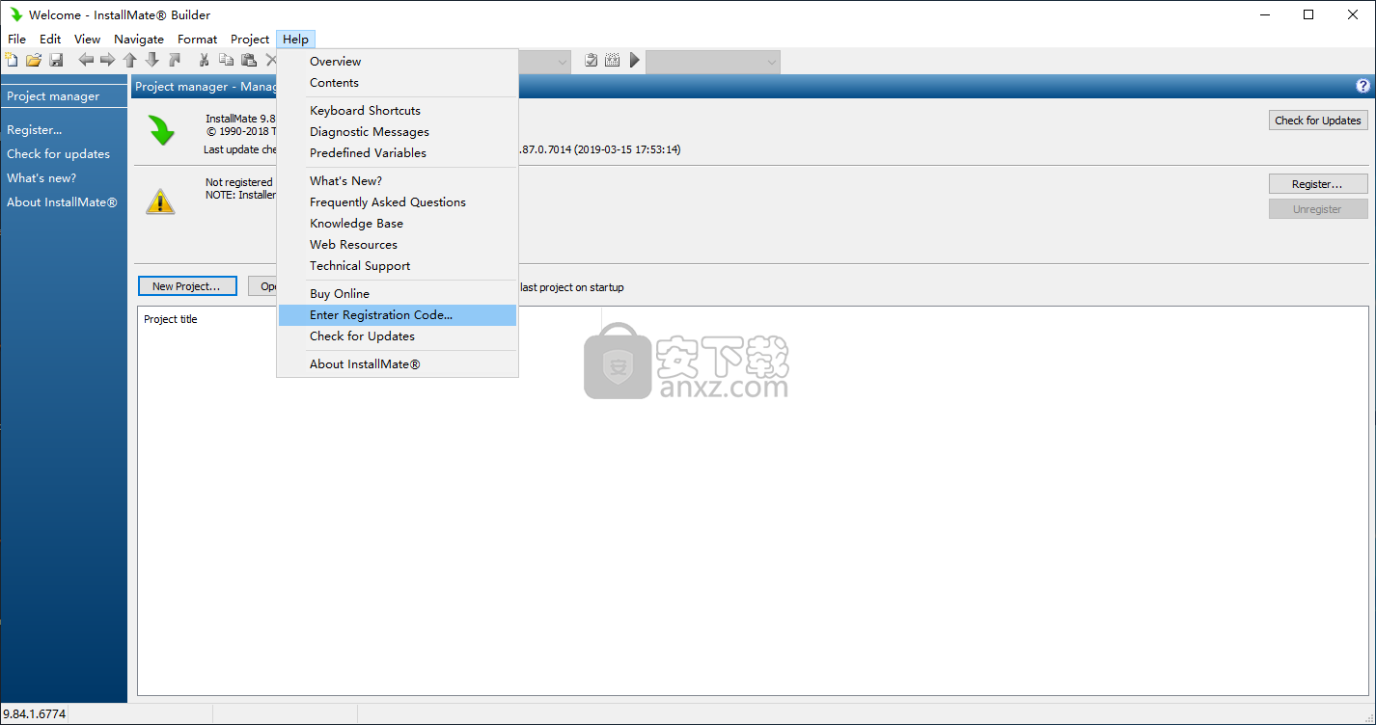
Task: Click the diagonal up-right arrow icon
Action: click(175, 60)
